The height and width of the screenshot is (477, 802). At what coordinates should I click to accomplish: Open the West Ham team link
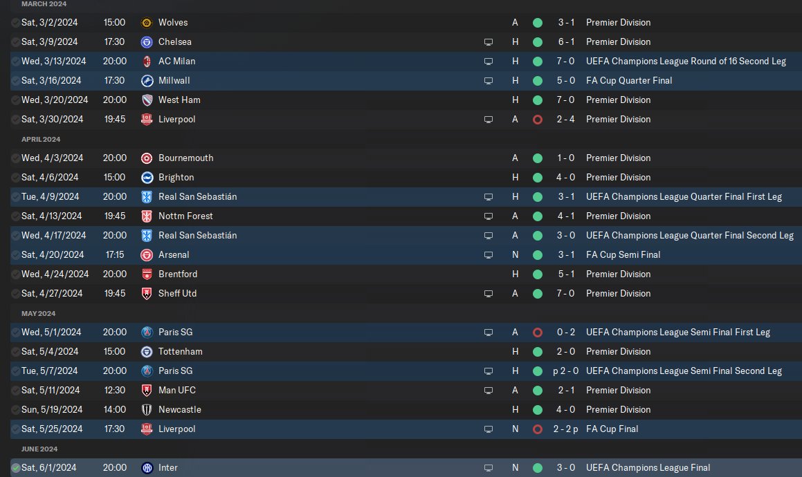point(179,100)
